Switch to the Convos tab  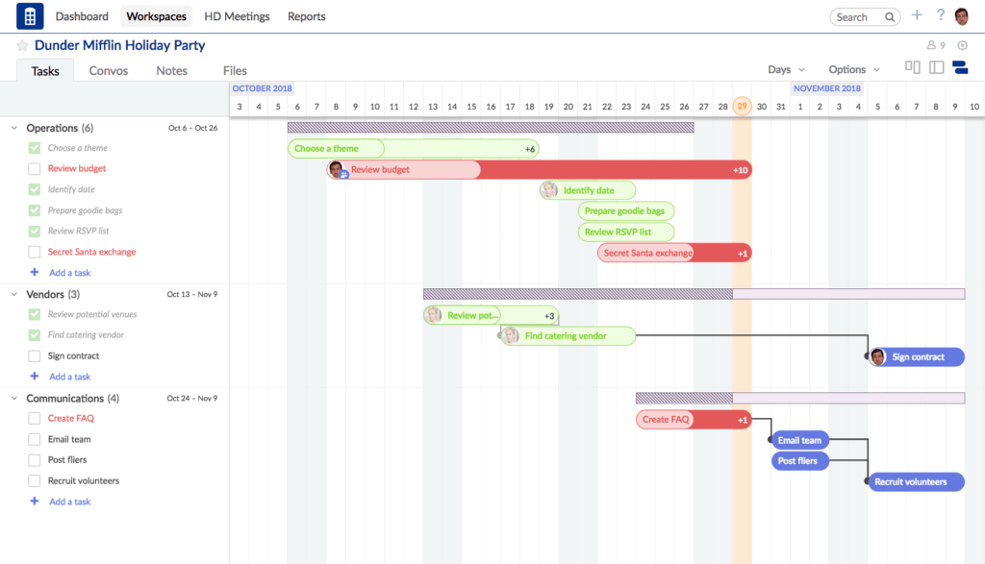[108, 70]
